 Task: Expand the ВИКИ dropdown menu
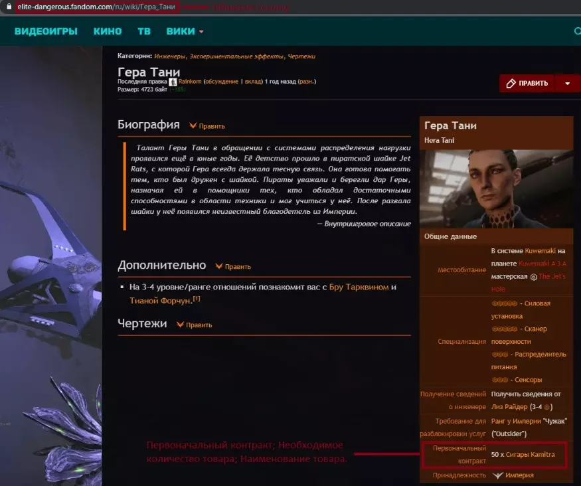pos(185,31)
